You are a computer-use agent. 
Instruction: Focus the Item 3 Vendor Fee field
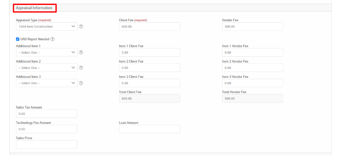pyautogui.click(x=252, y=83)
